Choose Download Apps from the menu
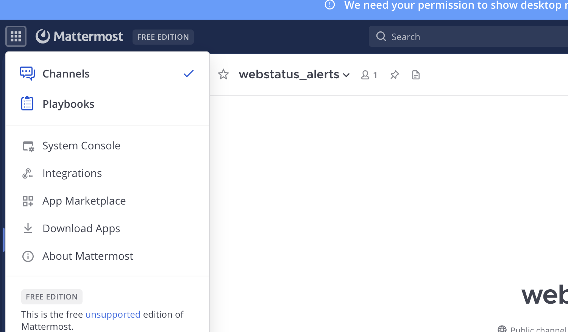Image resolution: width=568 pixels, height=332 pixels. [81, 228]
